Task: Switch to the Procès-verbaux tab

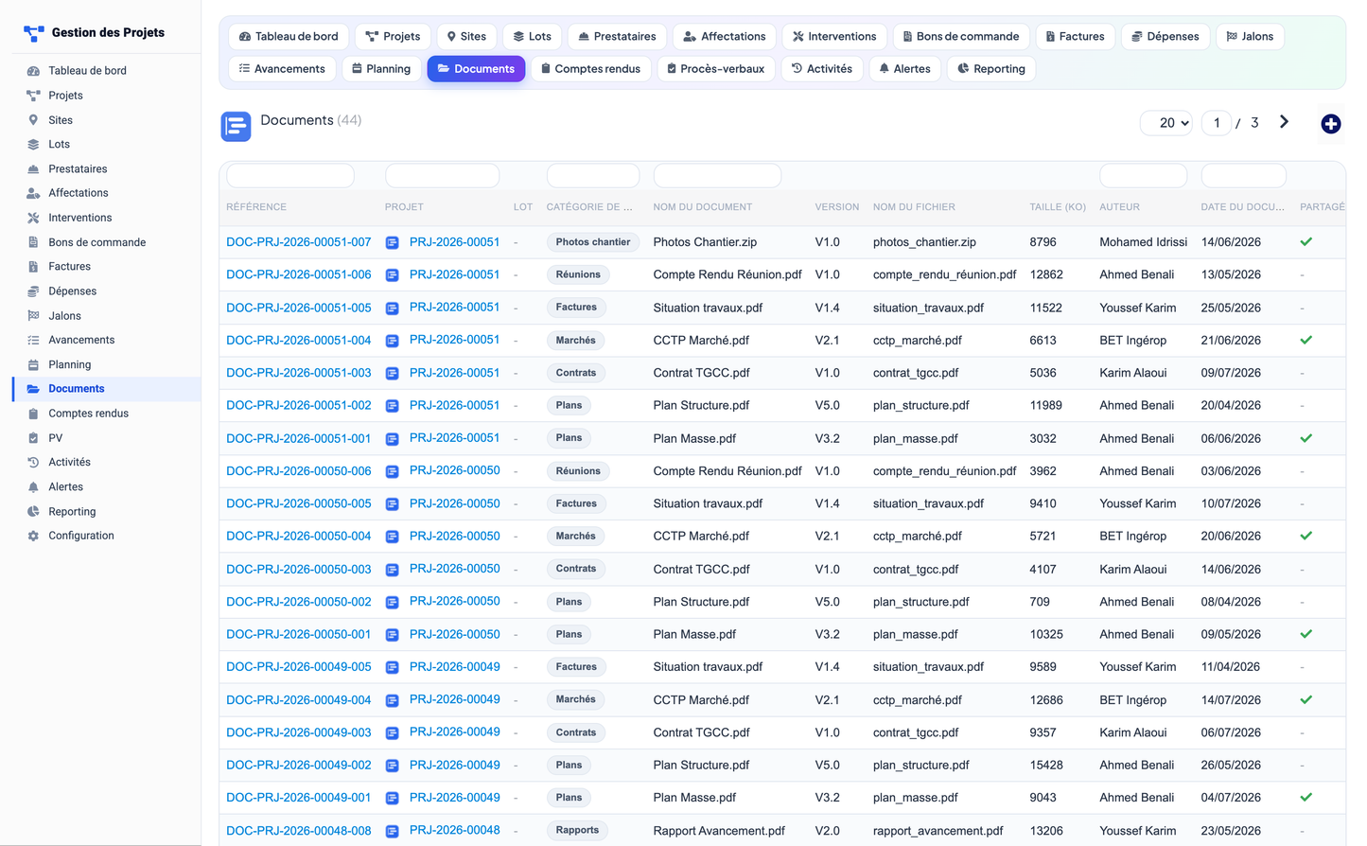Action: tap(715, 69)
